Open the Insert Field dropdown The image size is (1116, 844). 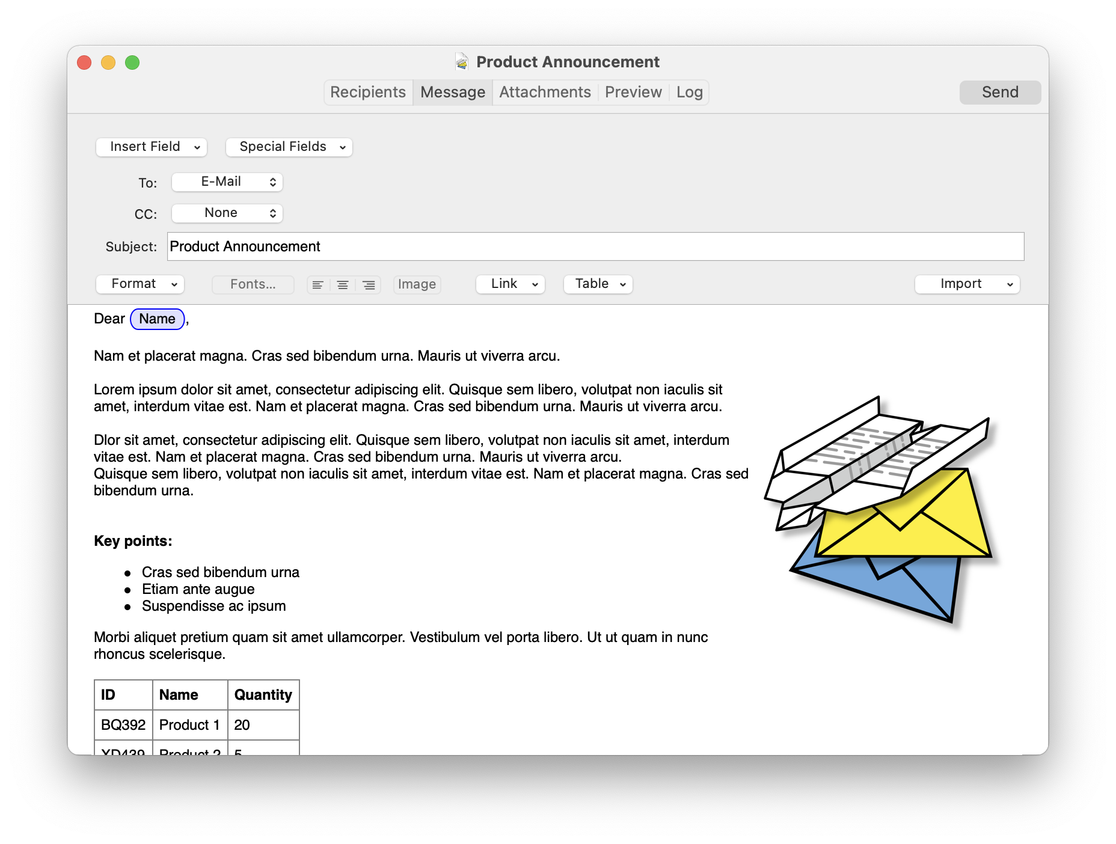(152, 147)
